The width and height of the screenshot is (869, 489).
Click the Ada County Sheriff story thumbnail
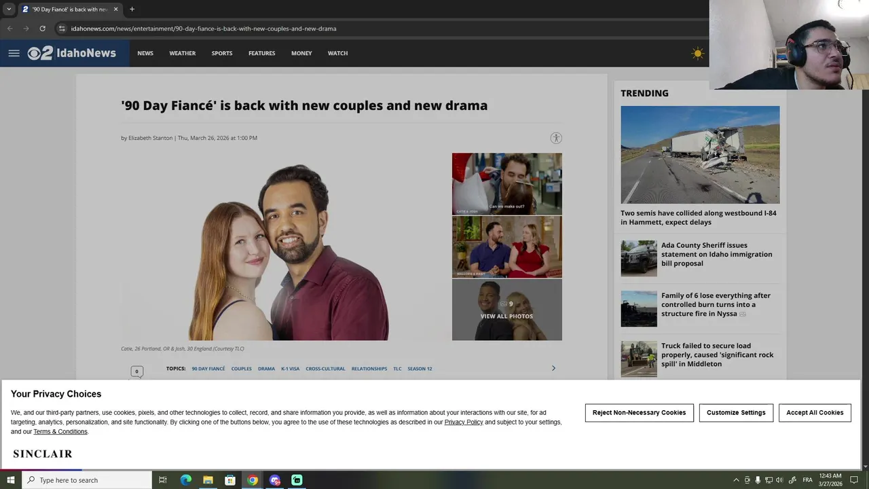(639, 258)
